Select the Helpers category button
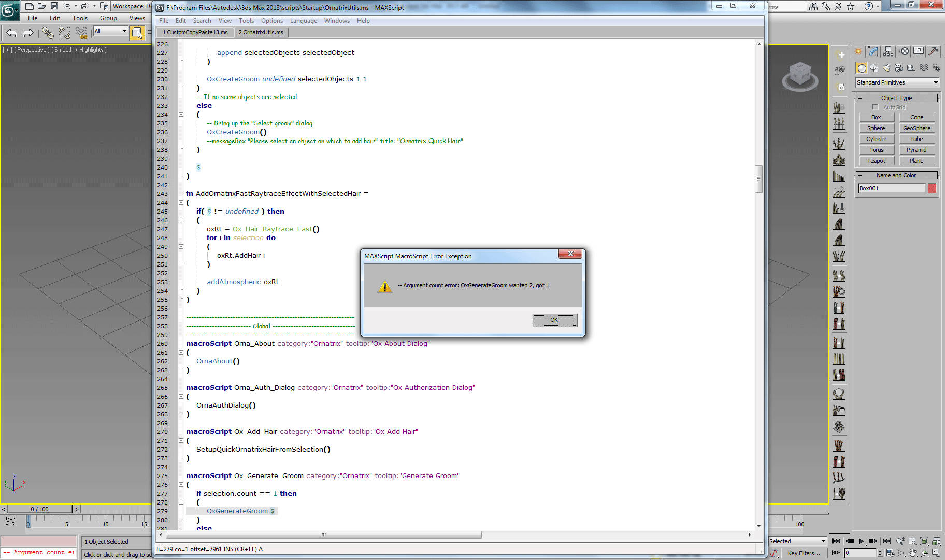The height and width of the screenshot is (560, 945). (x=911, y=68)
